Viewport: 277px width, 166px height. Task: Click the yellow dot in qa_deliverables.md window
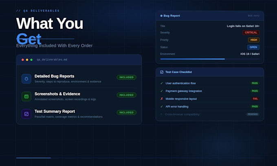click(x=27, y=60)
